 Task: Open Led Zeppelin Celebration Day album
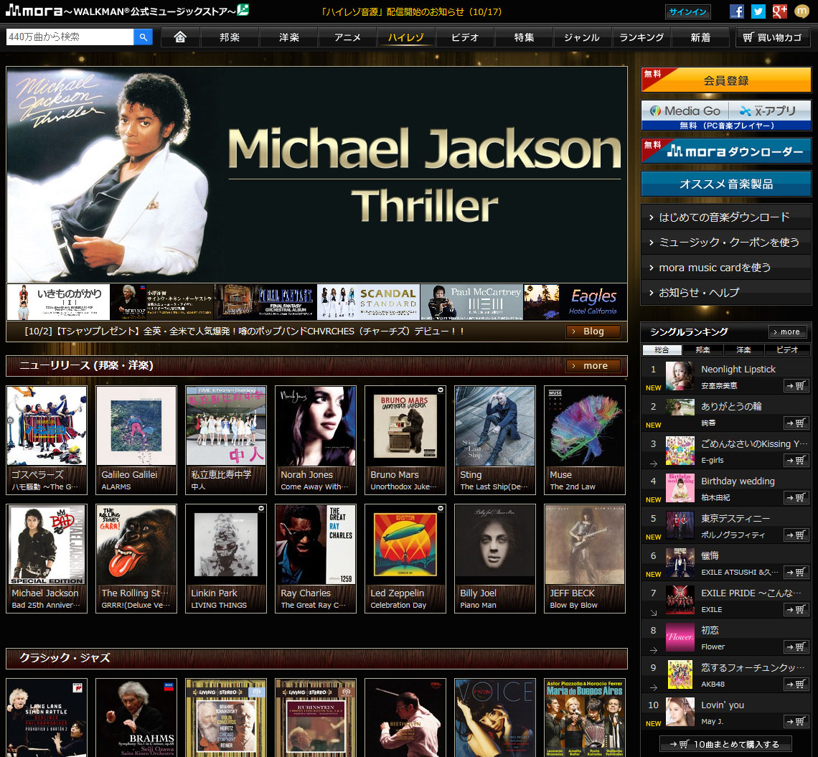click(x=405, y=545)
